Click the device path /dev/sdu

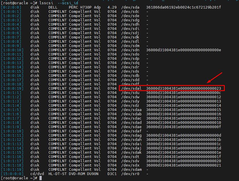point(130,93)
